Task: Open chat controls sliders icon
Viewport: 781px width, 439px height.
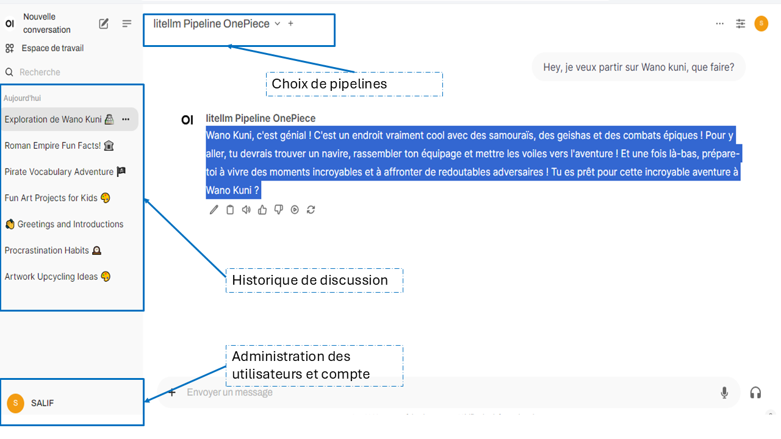Action: pyautogui.click(x=741, y=24)
